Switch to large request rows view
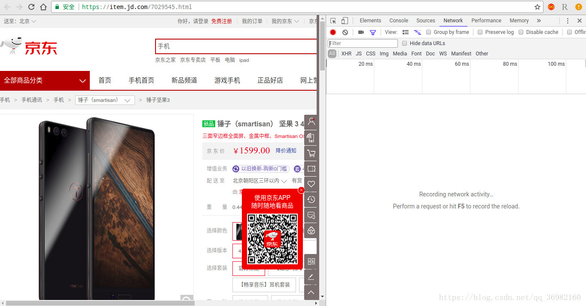Screen dimensions: 586x306 click(406, 32)
